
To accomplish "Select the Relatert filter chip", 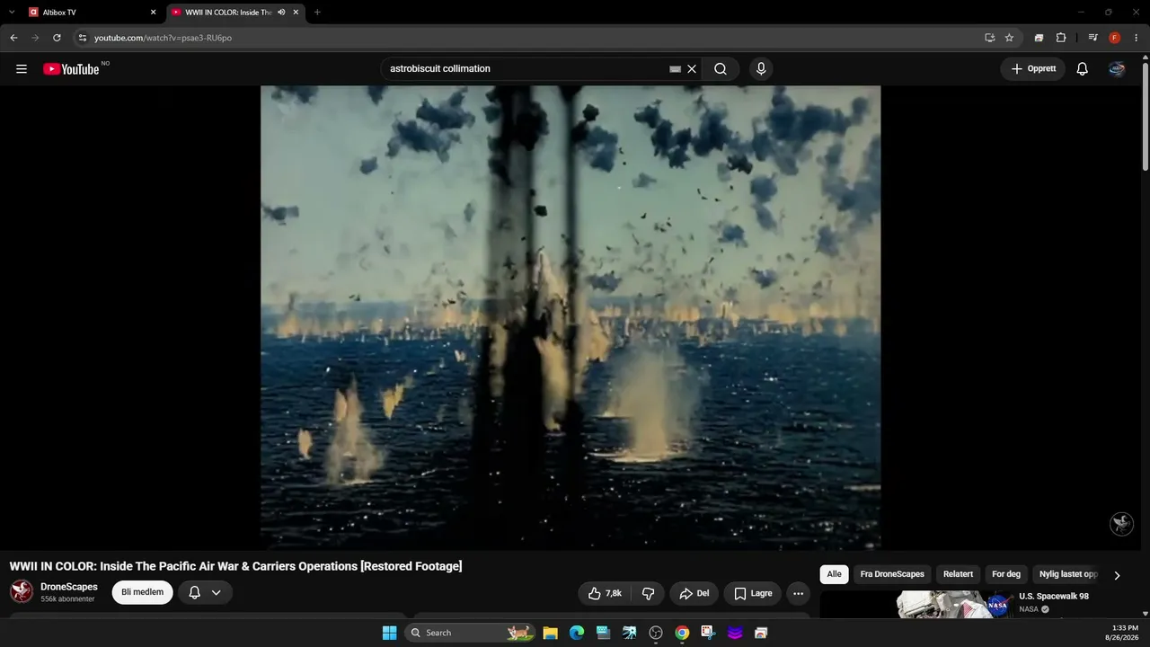I will [x=958, y=574].
